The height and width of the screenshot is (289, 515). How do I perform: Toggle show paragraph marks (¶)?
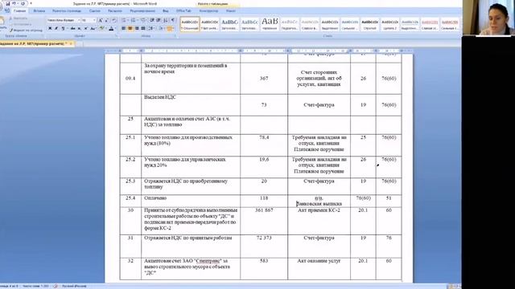click(173, 20)
